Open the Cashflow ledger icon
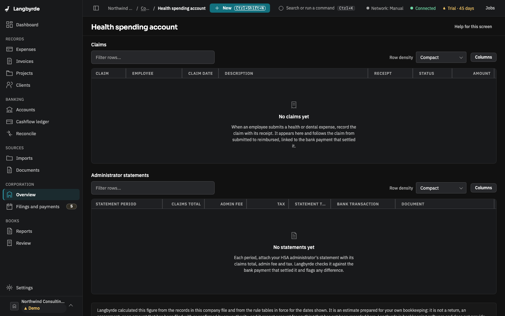The image size is (505, 316). pyautogui.click(x=9, y=121)
